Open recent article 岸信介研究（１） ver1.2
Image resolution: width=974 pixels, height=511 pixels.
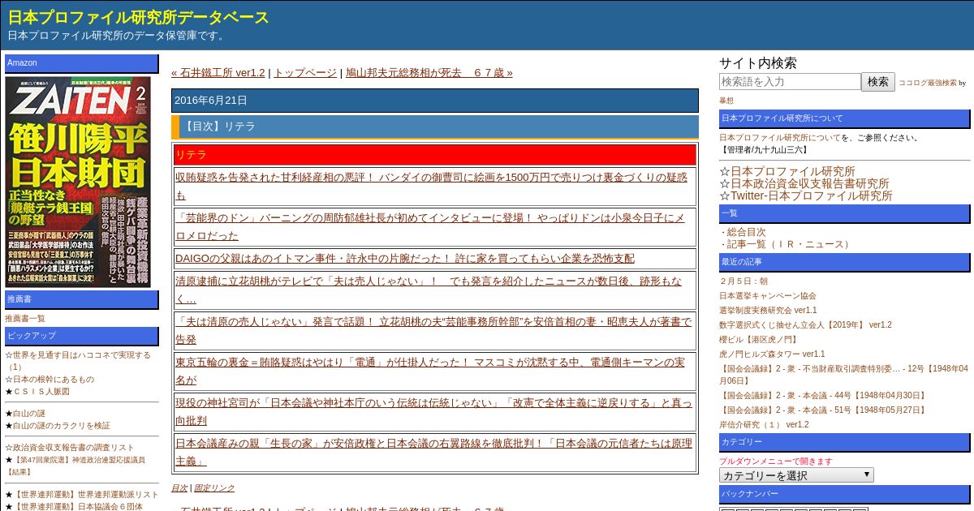pyautogui.click(x=764, y=425)
